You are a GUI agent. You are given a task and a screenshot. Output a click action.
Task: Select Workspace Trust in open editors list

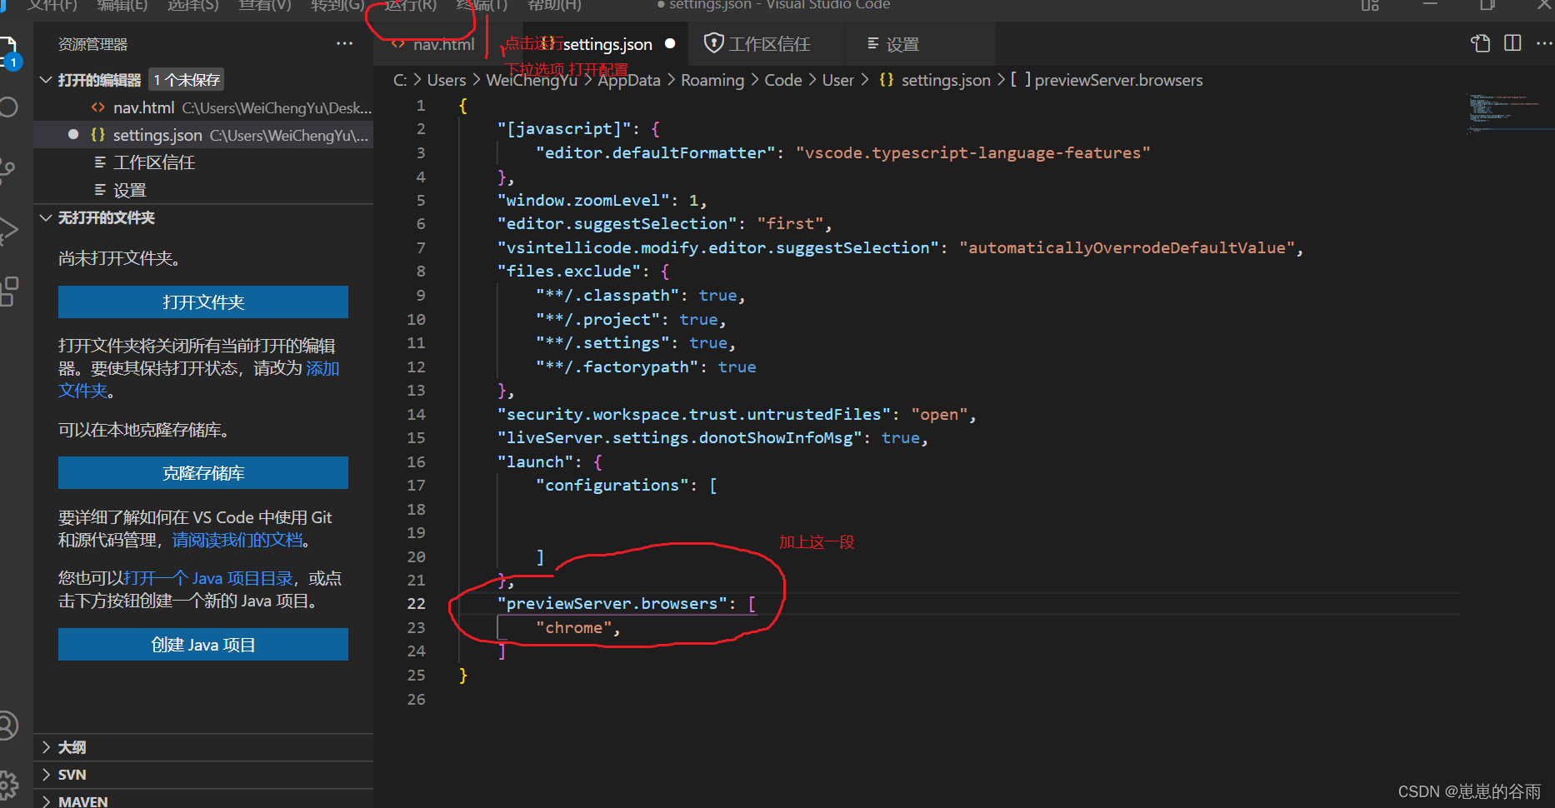203,162
